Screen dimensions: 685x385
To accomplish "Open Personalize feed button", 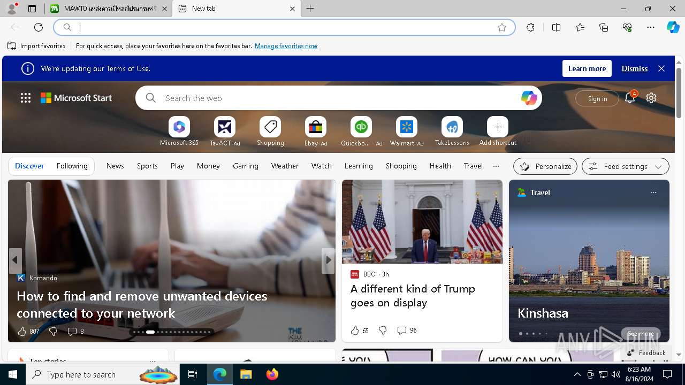I will pyautogui.click(x=545, y=166).
